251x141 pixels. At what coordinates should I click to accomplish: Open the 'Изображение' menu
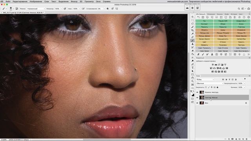[x=36, y=2]
